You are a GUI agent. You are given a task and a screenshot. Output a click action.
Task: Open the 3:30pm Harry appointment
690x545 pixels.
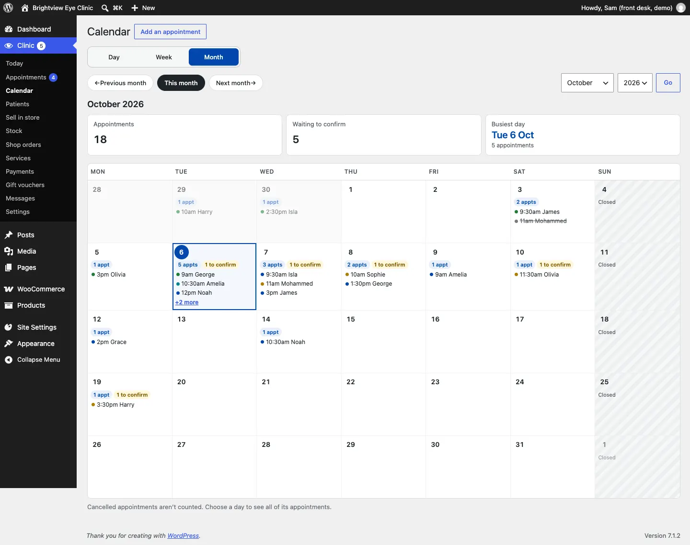coord(113,405)
